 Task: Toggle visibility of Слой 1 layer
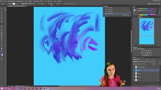point(134,77)
